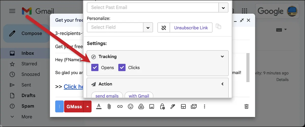Open the Select Past Email dropdown arrow
The image size is (305, 127).
coord(223,8)
